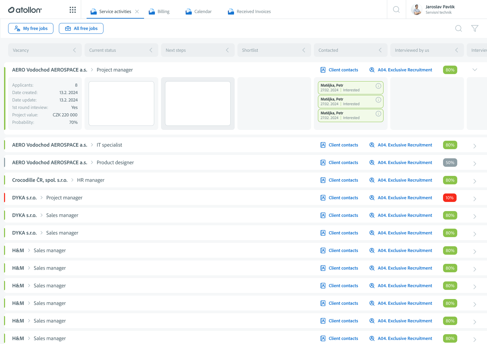Click the atollon logo
The width and height of the screenshot is (487, 344).
(25, 10)
